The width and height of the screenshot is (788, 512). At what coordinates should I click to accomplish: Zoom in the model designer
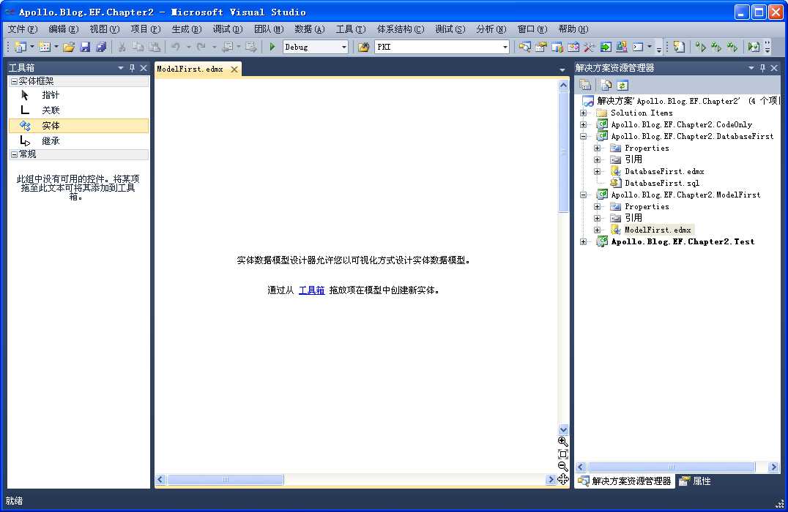[563, 442]
